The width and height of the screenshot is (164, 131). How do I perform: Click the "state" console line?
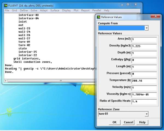click(x=23, y=49)
